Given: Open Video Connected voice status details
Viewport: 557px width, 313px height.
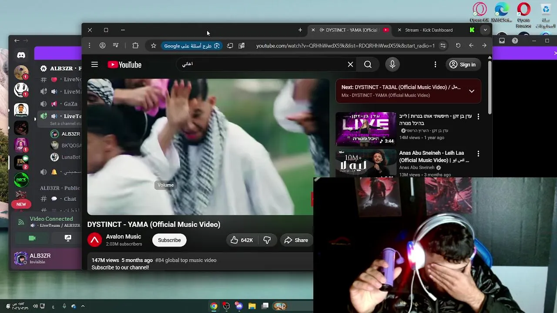Looking at the screenshot, I should pyautogui.click(x=51, y=219).
